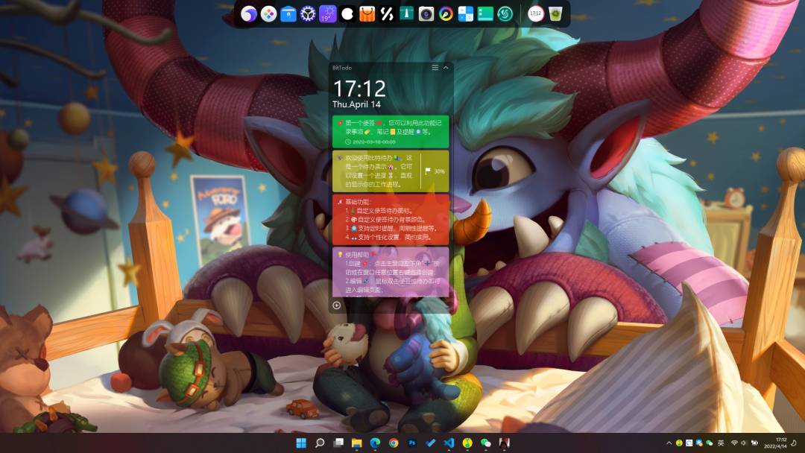Open the green spiral dock icon
The height and width of the screenshot is (453, 805).
tap(505, 14)
